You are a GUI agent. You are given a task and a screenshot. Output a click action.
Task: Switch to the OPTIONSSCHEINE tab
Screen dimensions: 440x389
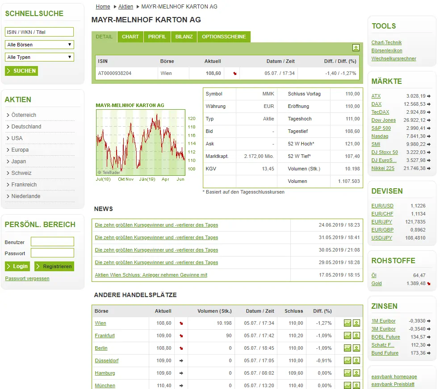(224, 37)
